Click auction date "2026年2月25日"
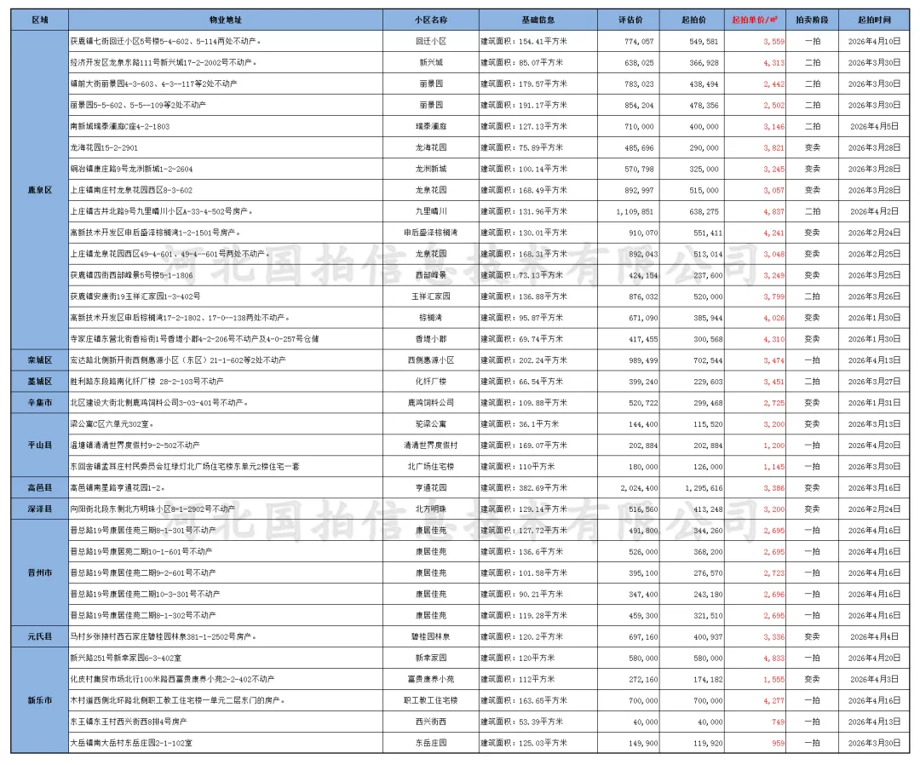Viewport: 920px width, 765px height. [x=874, y=254]
